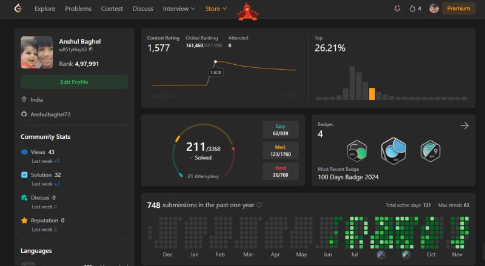
Task: Click the turkey mascot icon
Action: [248, 12]
